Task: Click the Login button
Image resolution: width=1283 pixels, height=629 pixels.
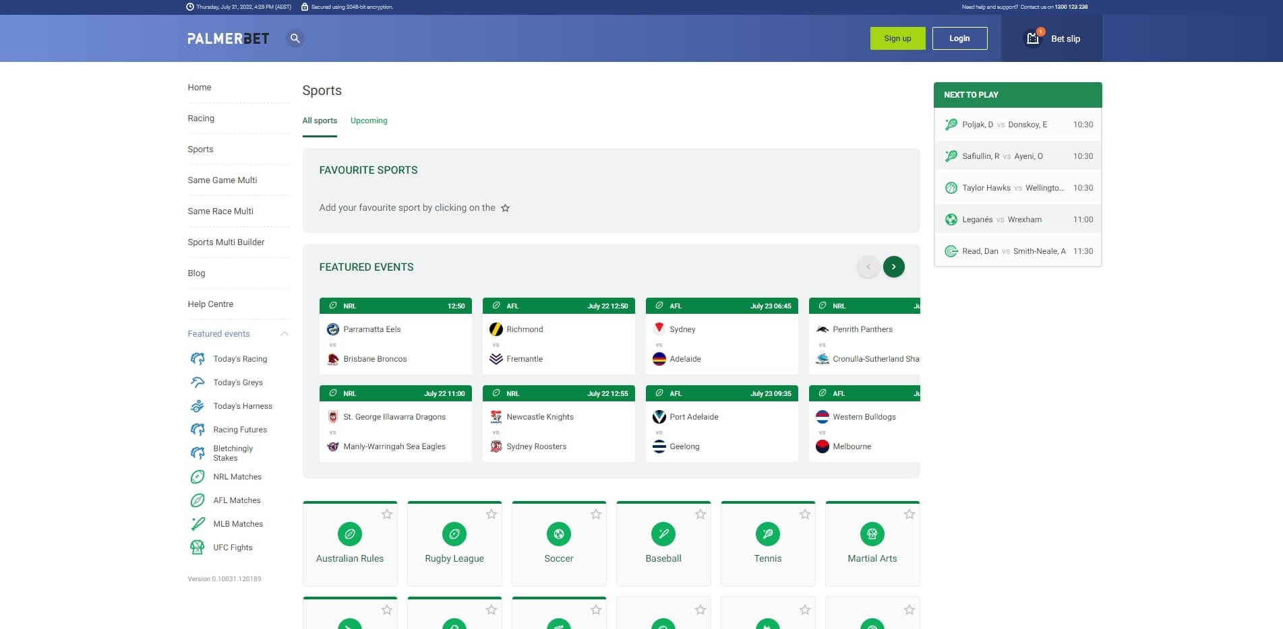Action: coord(959,38)
